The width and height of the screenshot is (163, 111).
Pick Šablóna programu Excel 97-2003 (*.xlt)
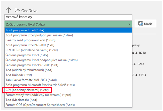click(68, 65)
